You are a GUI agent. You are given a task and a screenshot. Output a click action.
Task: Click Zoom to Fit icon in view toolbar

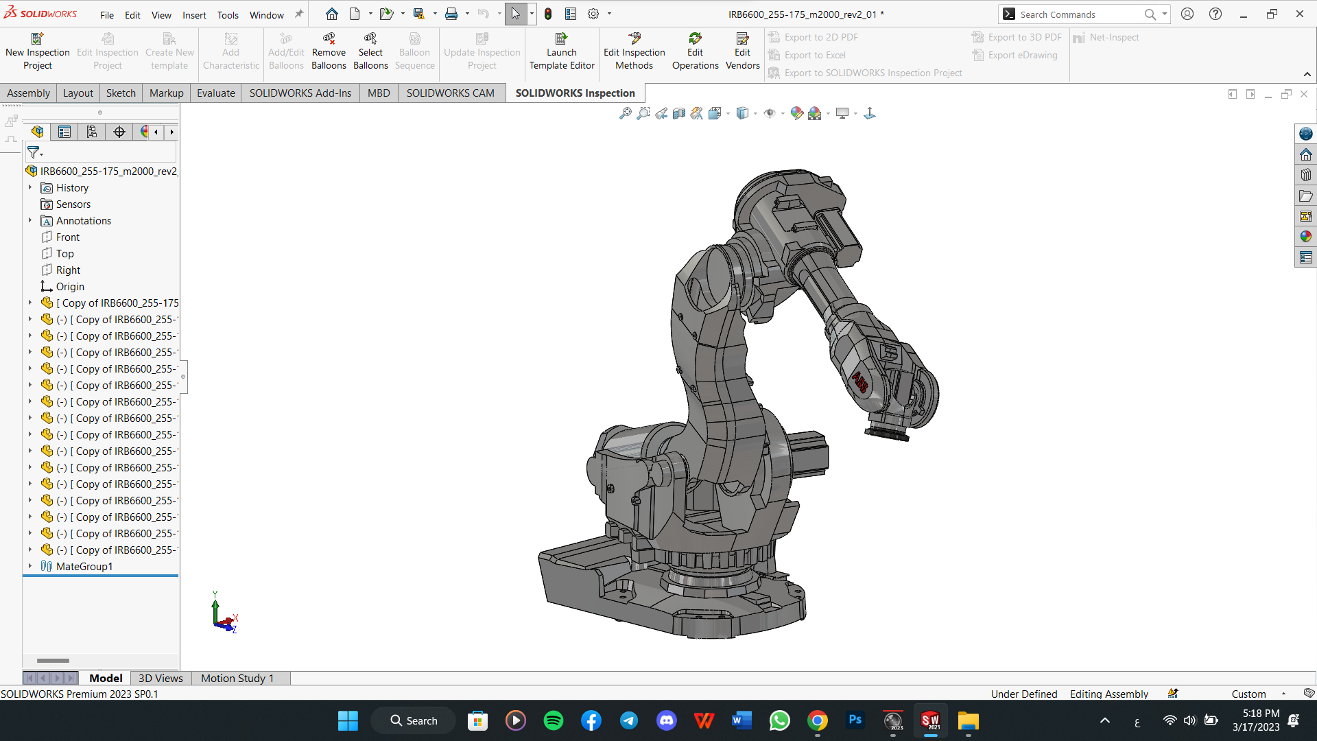click(625, 113)
